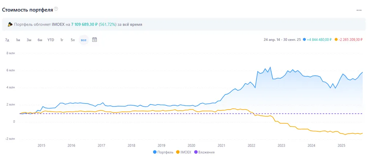
Task: Switch to the 1м time range
Action: click(18, 40)
